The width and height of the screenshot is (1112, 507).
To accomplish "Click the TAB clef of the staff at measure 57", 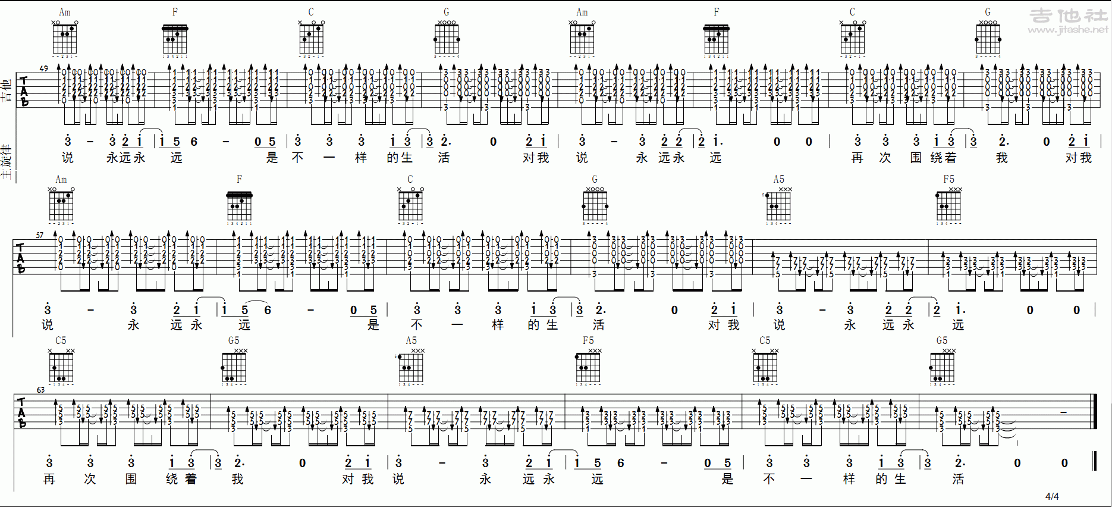I will point(21,258).
